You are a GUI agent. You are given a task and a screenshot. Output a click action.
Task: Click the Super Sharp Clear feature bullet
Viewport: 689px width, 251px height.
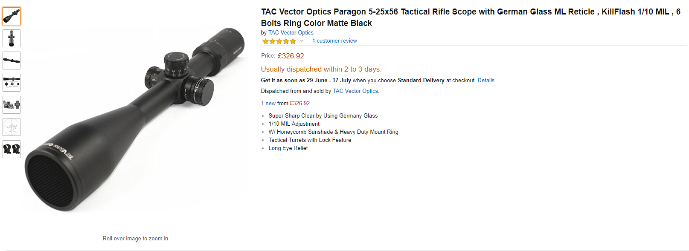click(323, 115)
